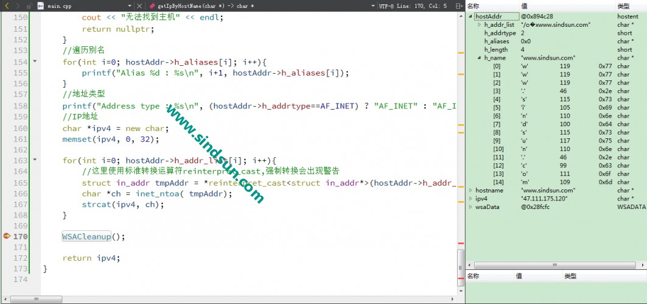Select the h_addrtype row
This screenshot has width=647, height=304.
556,33
